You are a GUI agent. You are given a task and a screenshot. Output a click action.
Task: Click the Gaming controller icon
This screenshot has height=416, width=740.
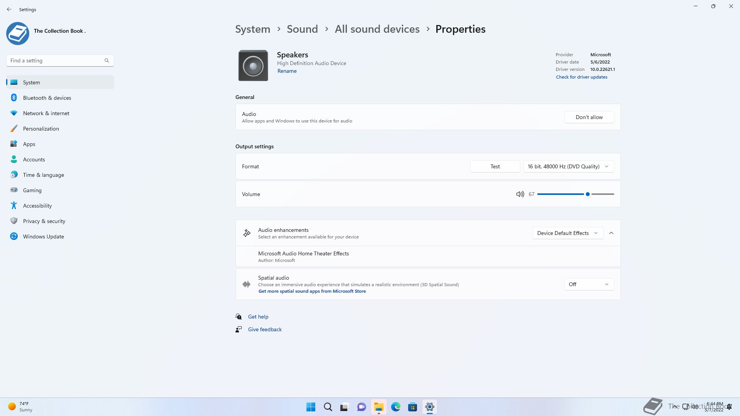pos(14,190)
